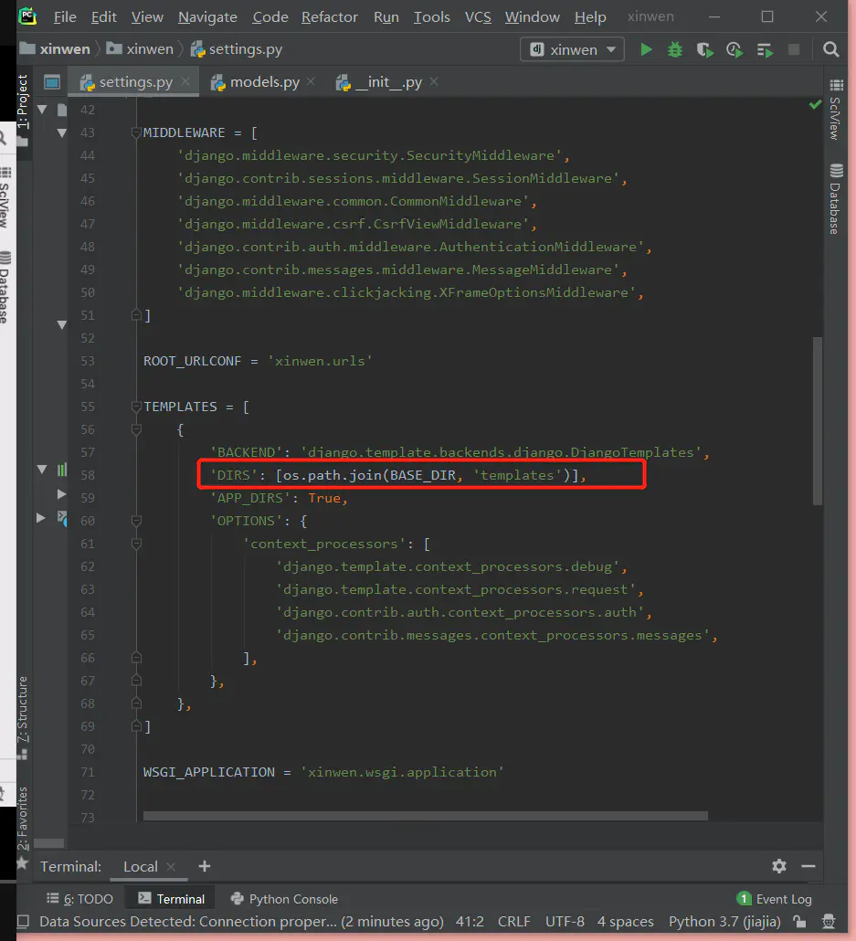
Task: Expand the project tree arrow beside line 59
Action: coord(61,494)
